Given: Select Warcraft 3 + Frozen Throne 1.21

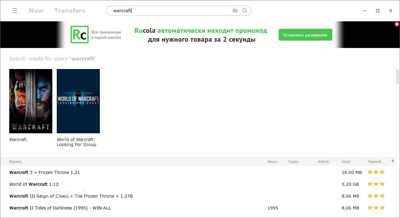Looking at the screenshot, I should tap(198, 172).
